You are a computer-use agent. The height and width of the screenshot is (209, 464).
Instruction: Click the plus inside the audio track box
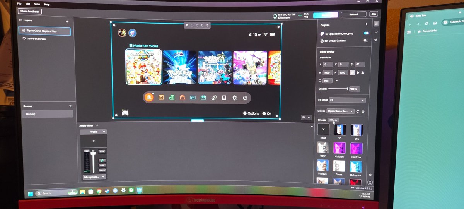[x=94, y=141]
